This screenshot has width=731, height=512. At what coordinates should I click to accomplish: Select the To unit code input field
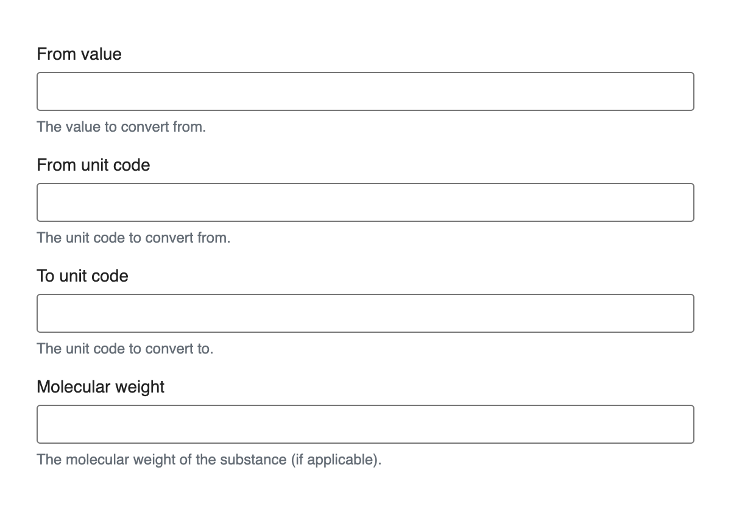click(x=365, y=313)
